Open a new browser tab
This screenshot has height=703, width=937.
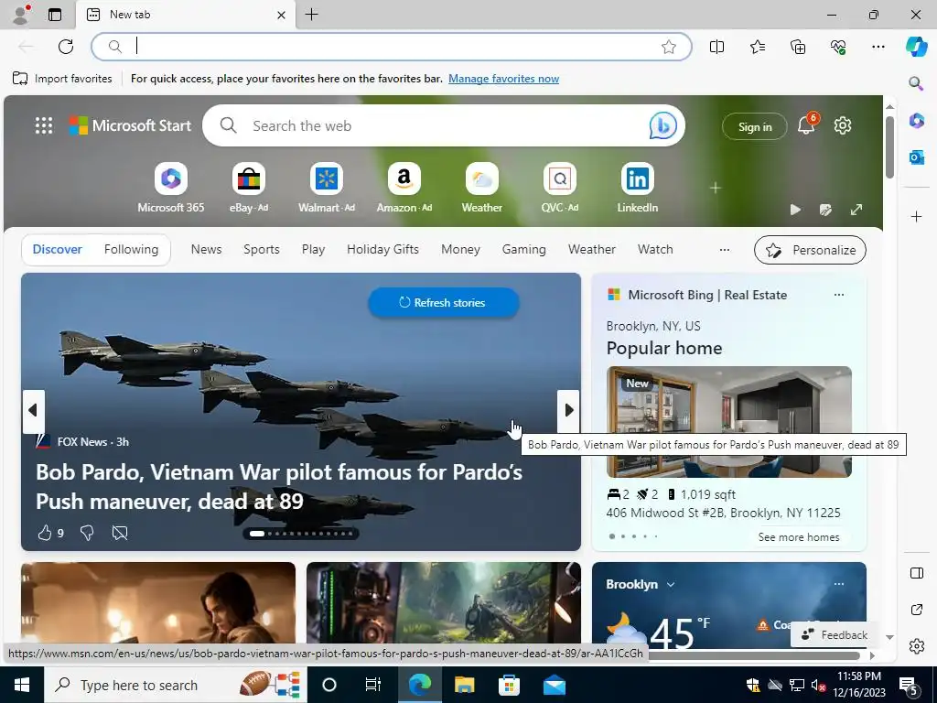(x=311, y=15)
